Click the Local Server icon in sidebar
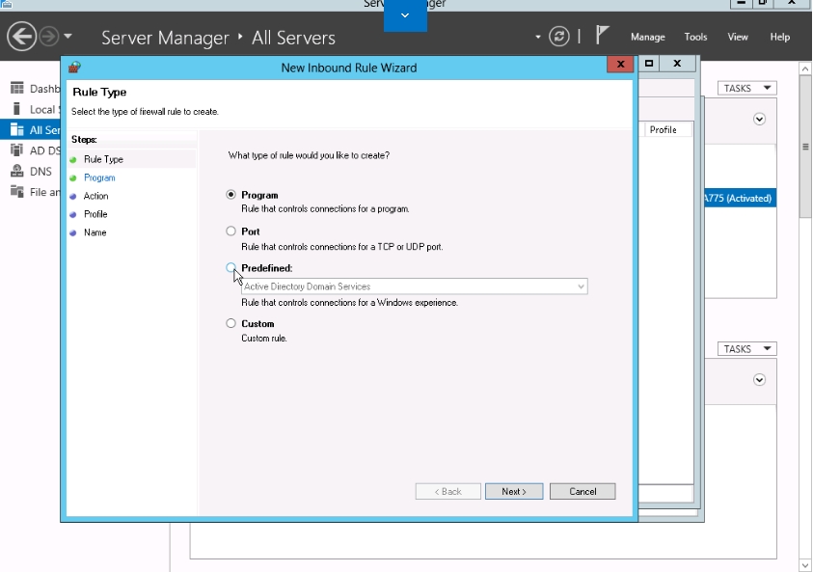 pyautogui.click(x=17, y=109)
